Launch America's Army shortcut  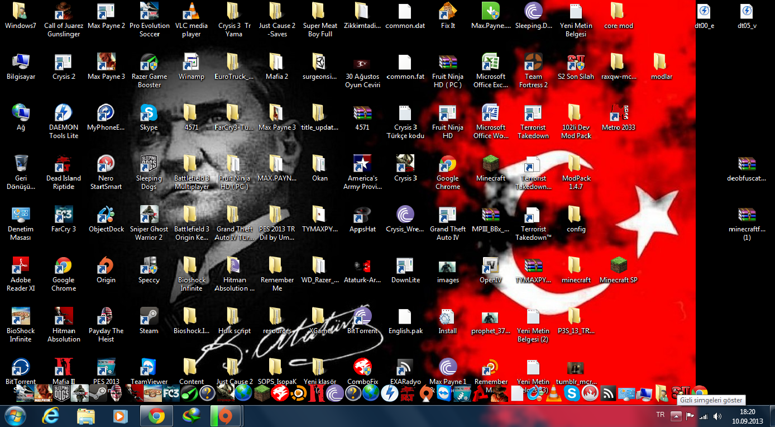tap(362, 173)
